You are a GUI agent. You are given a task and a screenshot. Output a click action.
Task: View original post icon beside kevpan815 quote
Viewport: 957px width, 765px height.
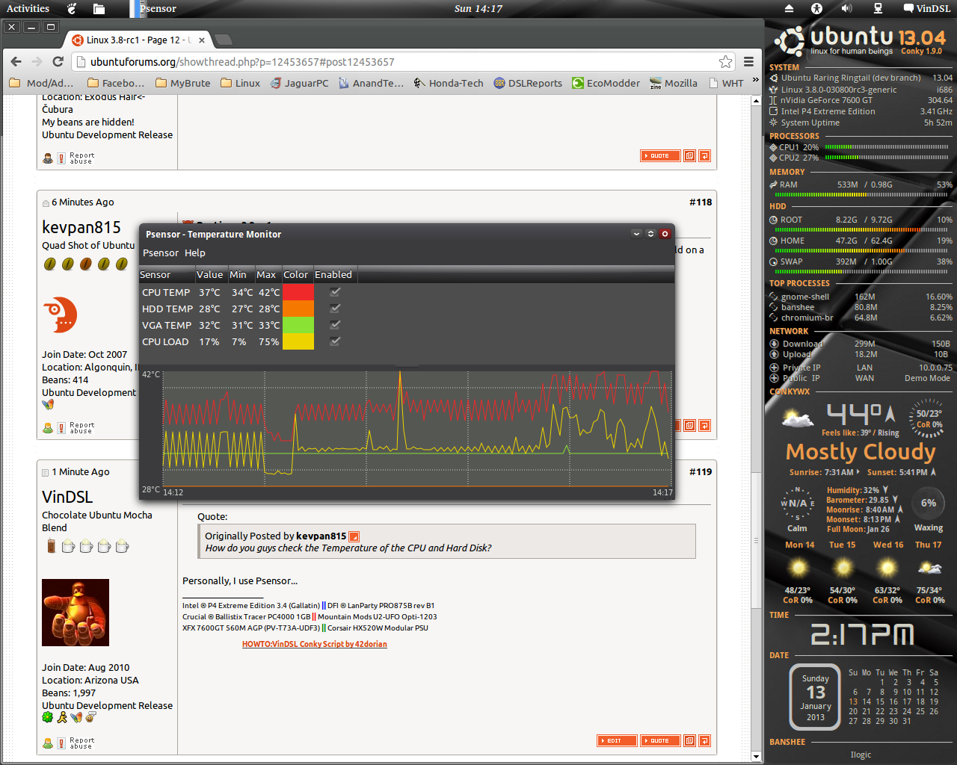point(354,536)
